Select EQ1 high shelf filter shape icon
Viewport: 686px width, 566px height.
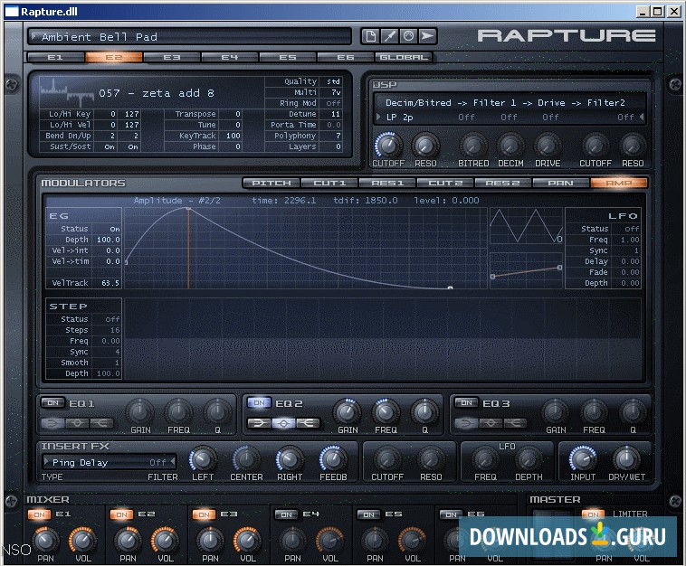tap(101, 422)
